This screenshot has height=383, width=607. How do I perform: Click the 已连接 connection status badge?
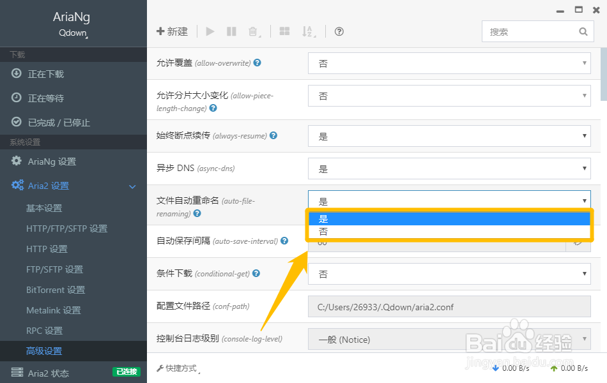pyautogui.click(x=127, y=372)
